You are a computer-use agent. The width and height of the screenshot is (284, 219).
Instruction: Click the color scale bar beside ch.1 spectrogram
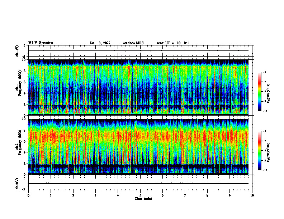[259, 92]
